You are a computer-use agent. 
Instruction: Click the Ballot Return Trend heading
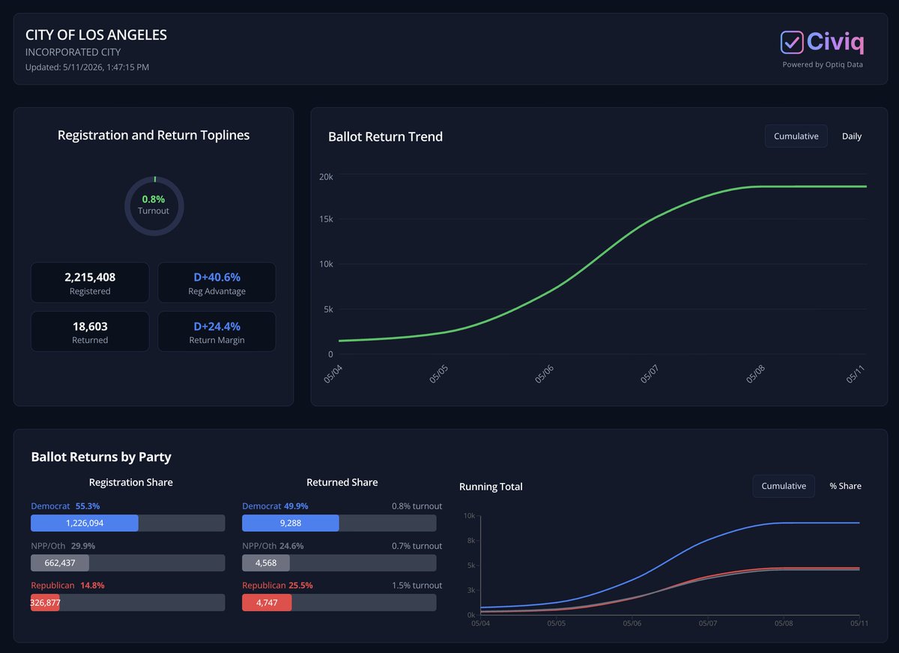coord(385,137)
